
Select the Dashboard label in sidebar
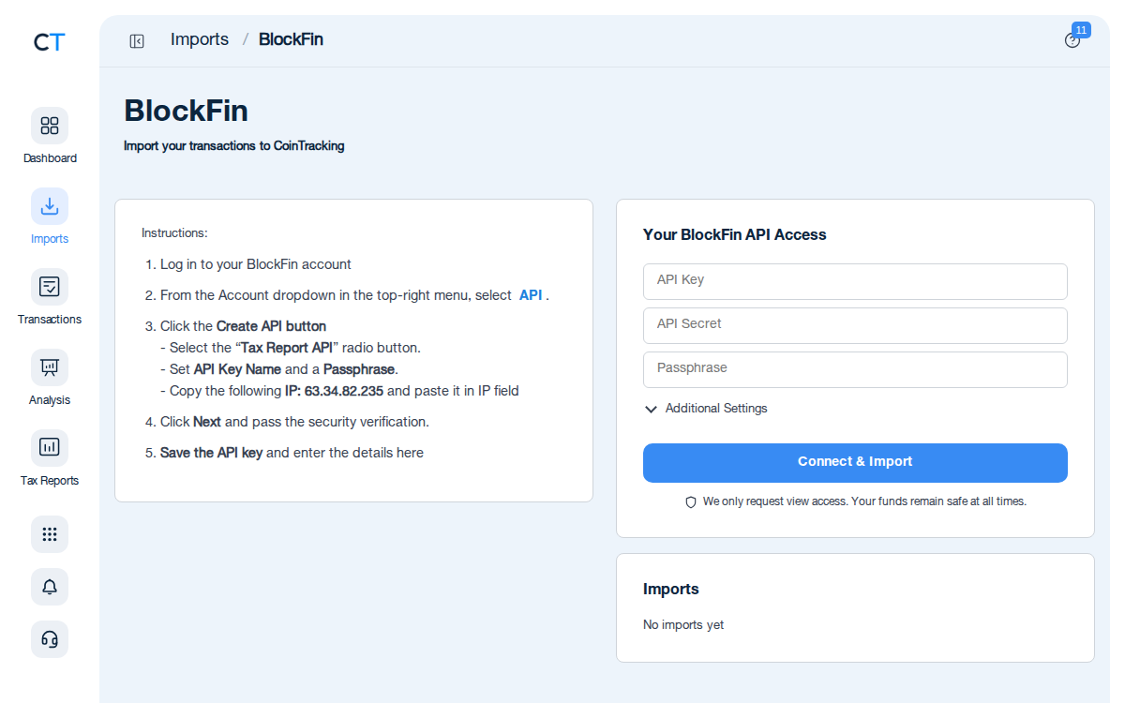click(x=50, y=158)
